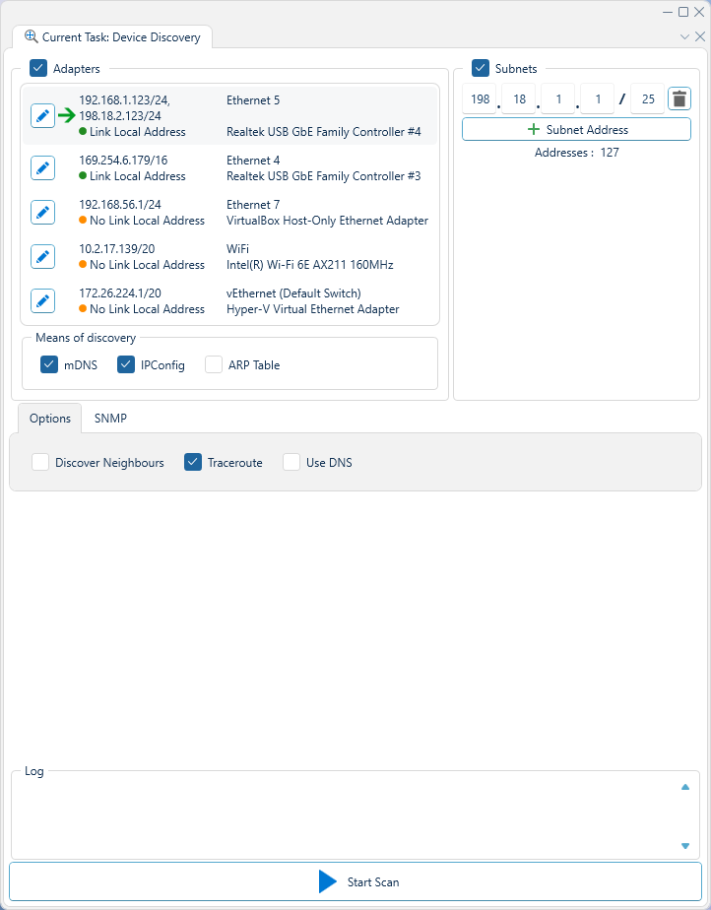Image resolution: width=711 pixels, height=910 pixels.
Task: Edit the WiFi adapter with pencil icon
Action: (x=42, y=256)
